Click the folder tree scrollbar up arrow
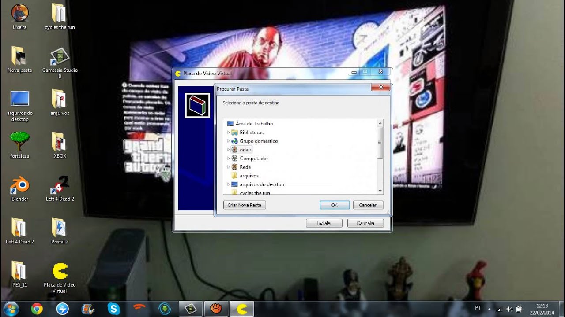This screenshot has height=317, width=565. click(x=380, y=123)
